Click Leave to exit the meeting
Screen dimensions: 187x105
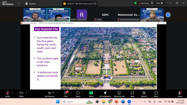(x=180, y=93)
